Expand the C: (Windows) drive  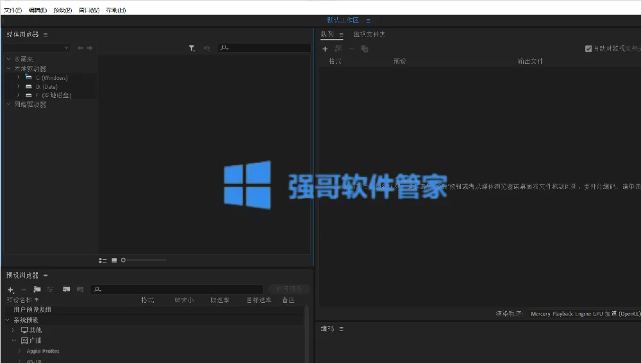pos(19,77)
